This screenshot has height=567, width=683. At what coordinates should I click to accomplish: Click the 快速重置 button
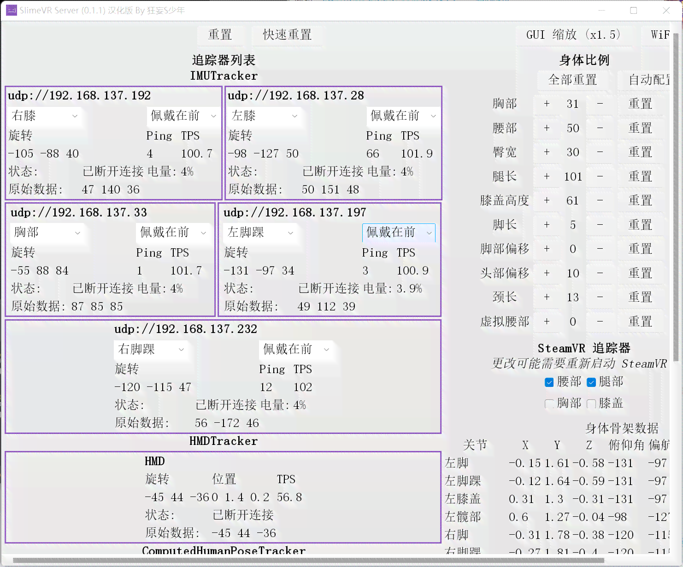(x=287, y=35)
